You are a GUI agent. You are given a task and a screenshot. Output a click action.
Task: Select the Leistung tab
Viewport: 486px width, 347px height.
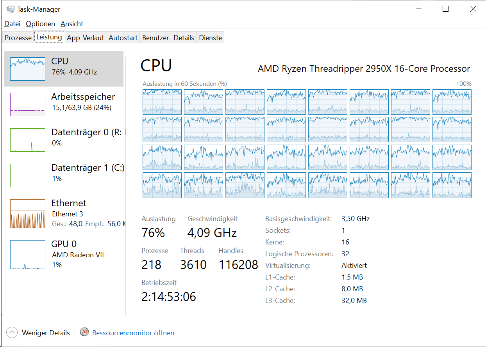click(x=49, y=37)
